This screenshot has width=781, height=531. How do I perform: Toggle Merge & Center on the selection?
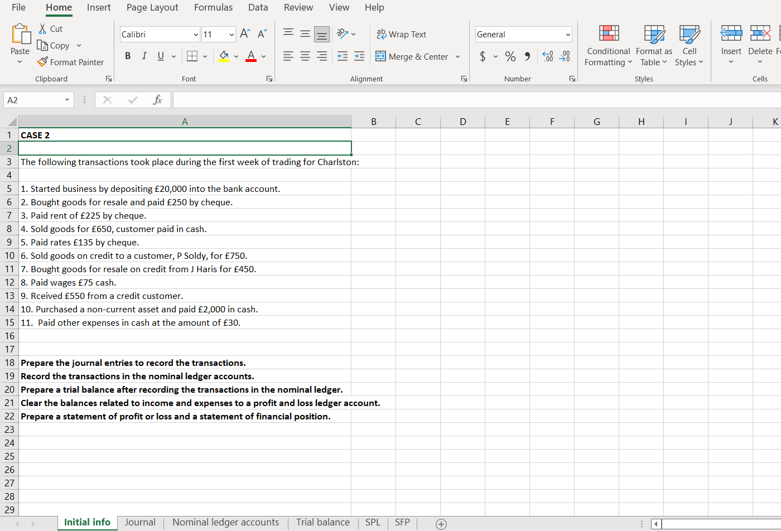(x=412, y=56)
